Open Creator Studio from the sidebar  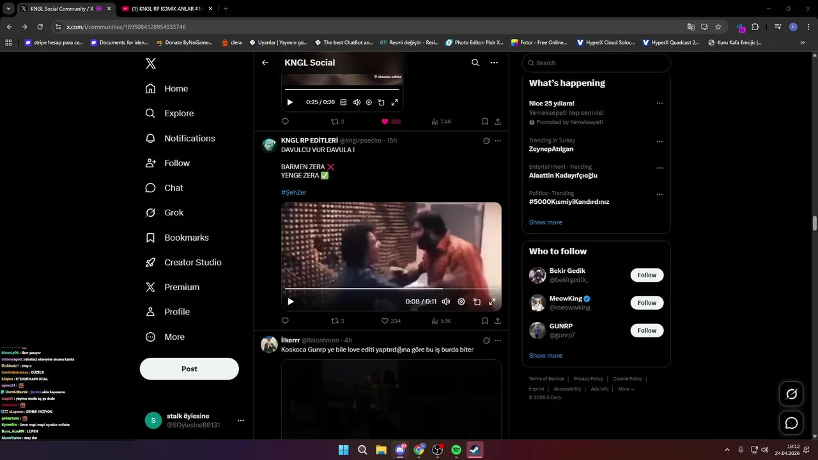[183, 263]
